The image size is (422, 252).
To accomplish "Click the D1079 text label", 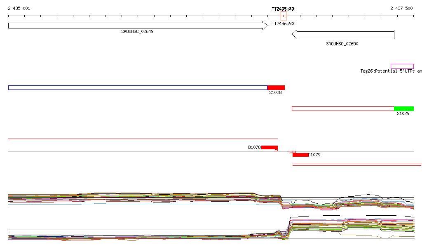I will click(314, 155).
